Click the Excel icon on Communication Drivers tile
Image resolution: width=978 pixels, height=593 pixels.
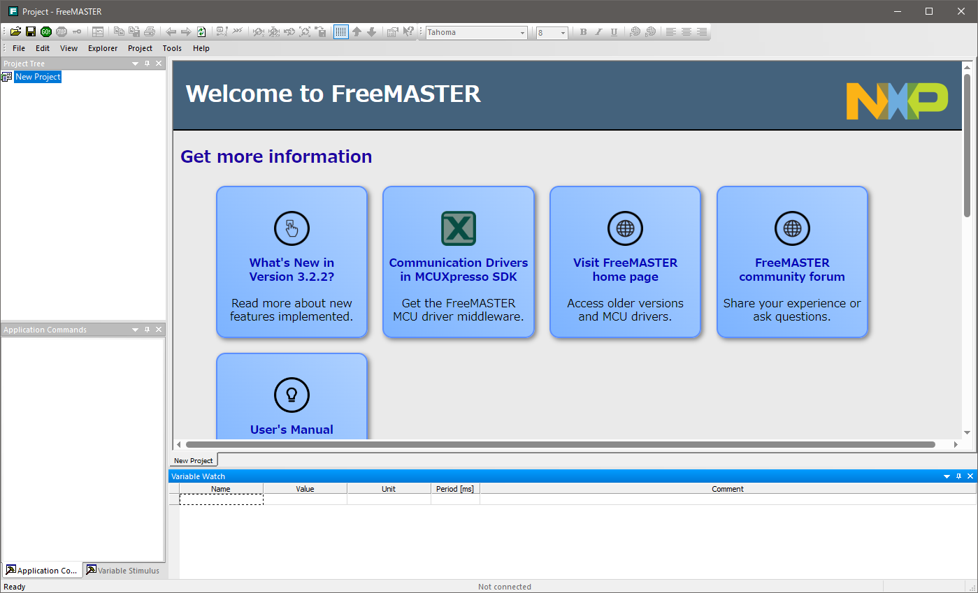tap(459, 228)
